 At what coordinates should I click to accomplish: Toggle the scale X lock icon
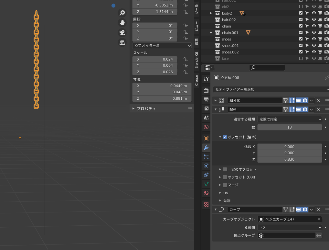click(x=186, y=59)
